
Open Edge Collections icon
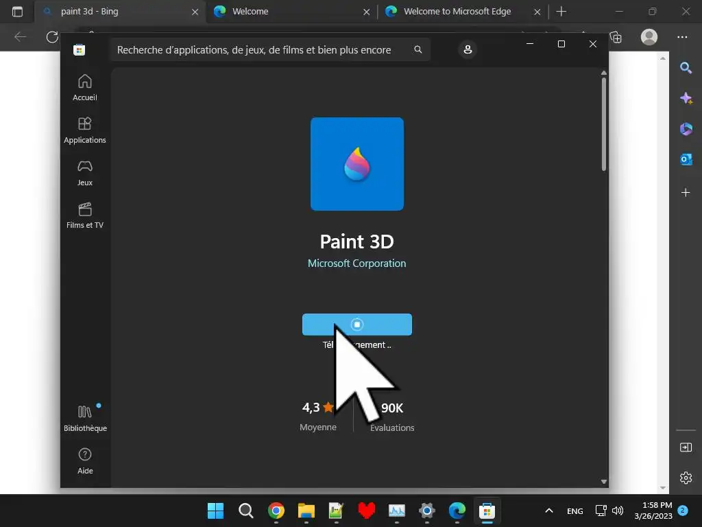click(616, 37)
